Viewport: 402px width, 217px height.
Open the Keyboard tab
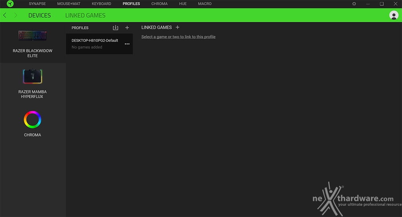(102, 4)
